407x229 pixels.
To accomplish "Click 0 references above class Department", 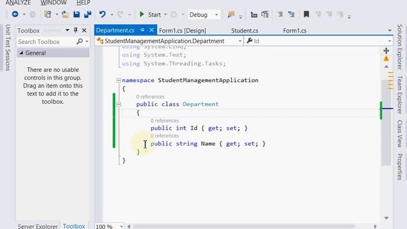I will point(150,97).
